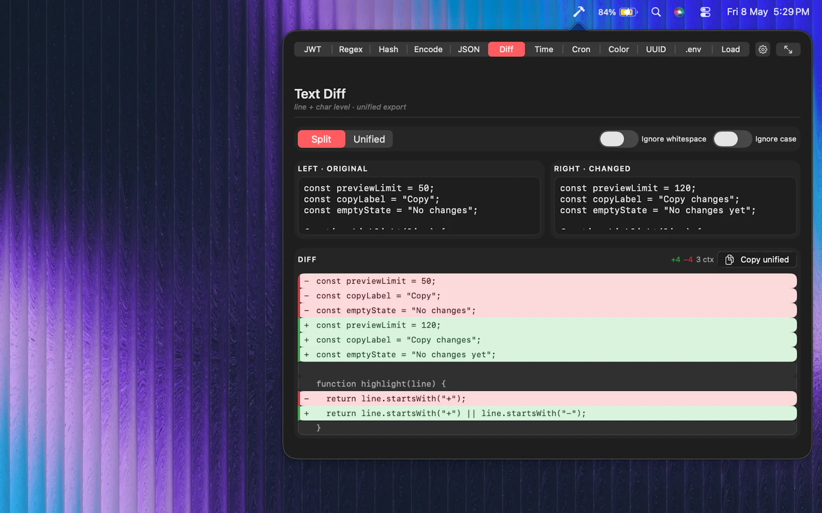Click the subtitle 'line + char level · unified export'
Screen dimensions: 822x513
coord(350,107)
